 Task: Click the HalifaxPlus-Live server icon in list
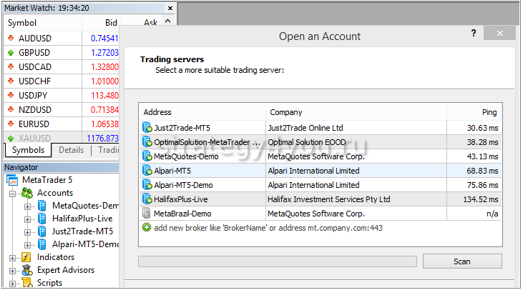[147, 199]
